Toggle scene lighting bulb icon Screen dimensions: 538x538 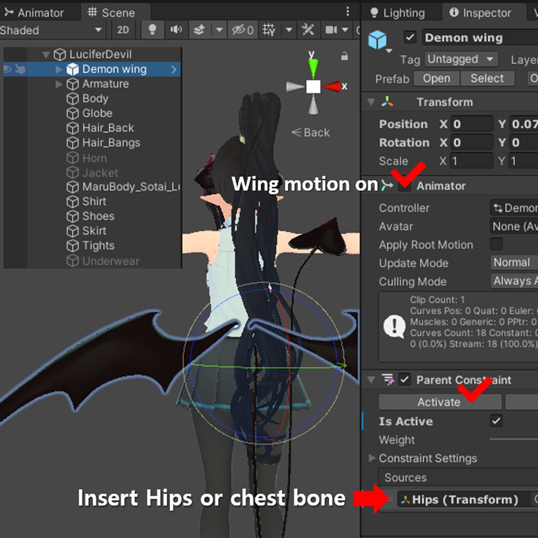152,30
